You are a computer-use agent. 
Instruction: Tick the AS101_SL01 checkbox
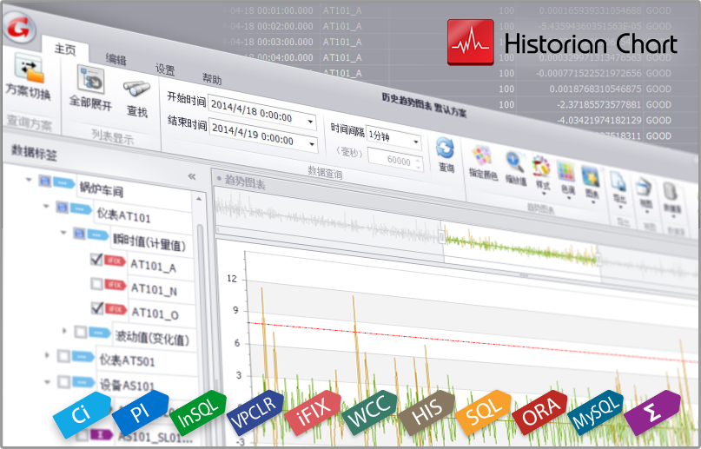click(x=82, y=434)
